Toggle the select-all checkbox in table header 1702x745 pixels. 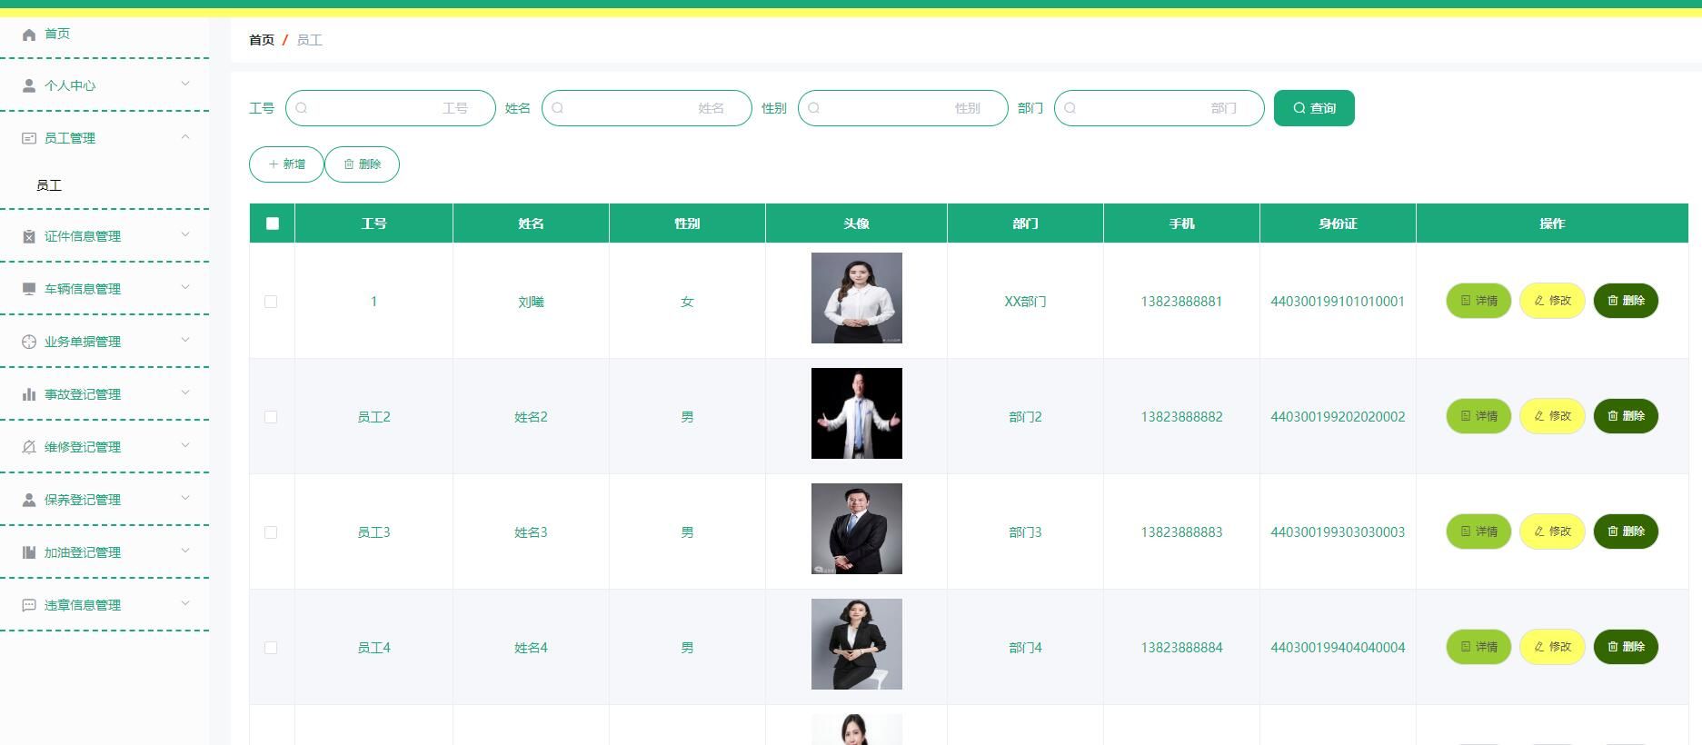pyautogui.click(x=273, y=223)
